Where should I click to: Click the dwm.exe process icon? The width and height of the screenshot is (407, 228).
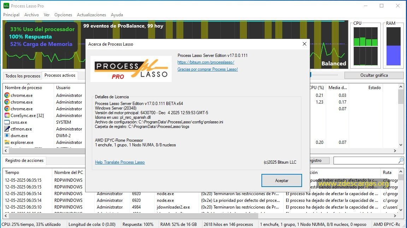click(x=7, y=135)
